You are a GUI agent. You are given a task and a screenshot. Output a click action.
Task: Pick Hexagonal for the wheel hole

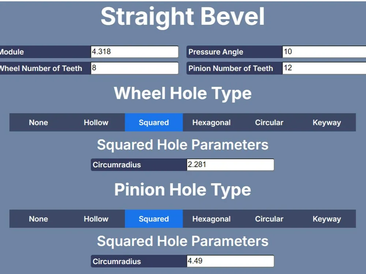212,122
